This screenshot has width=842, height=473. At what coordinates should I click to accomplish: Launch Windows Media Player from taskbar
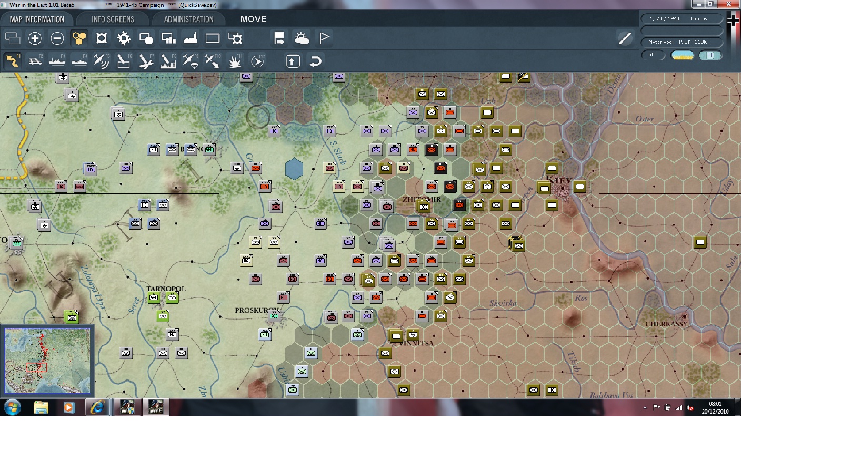tap(69, 407)
